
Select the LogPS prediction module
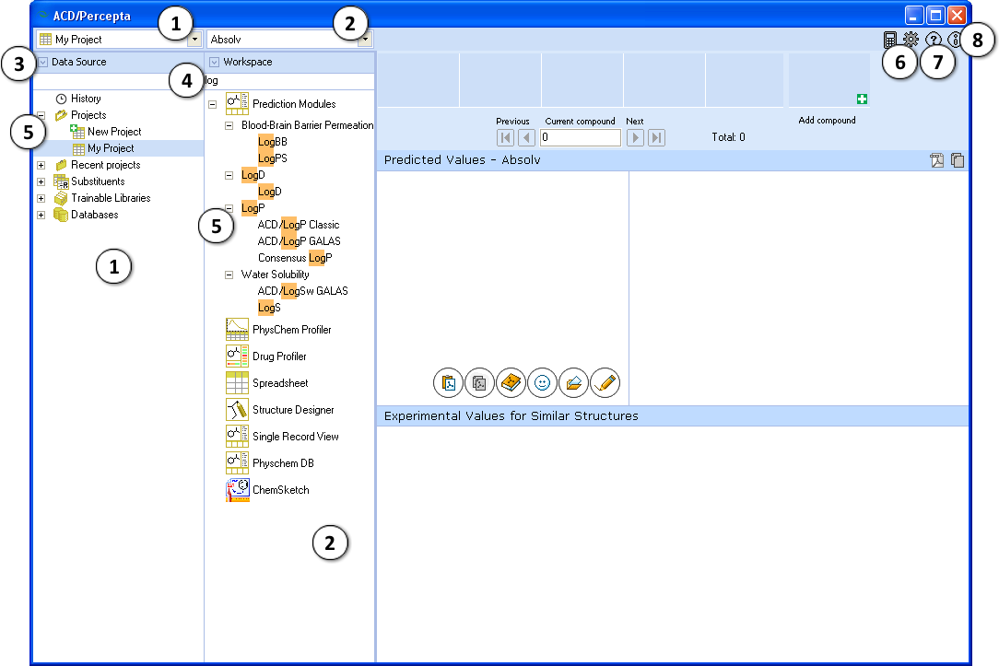tap(273, 158)
